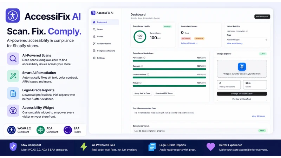
Task: Click the AI Remediation wand icon in sidebar
Action: click(x=94, y=44)
